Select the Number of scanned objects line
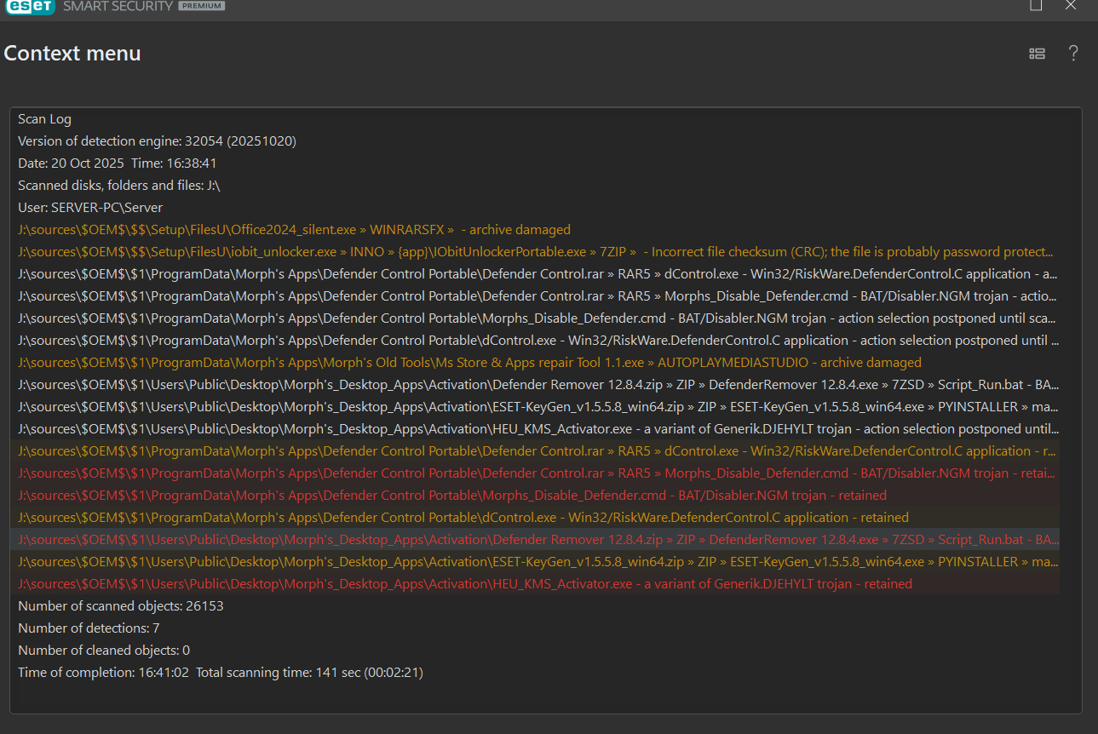The height and width of the screenshot is (734, 1098). coord(120,606)
